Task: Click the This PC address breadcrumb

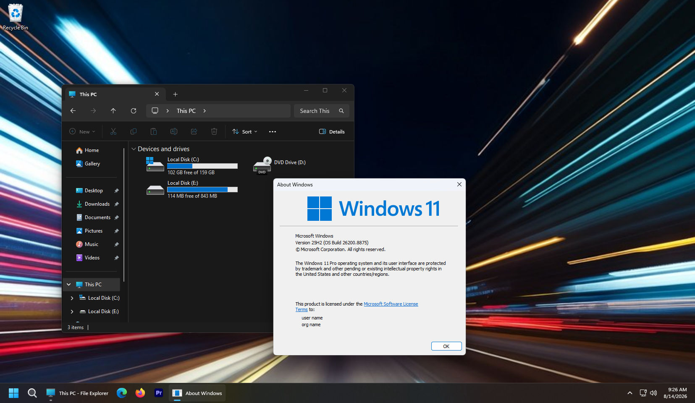Action: [186, 111]
